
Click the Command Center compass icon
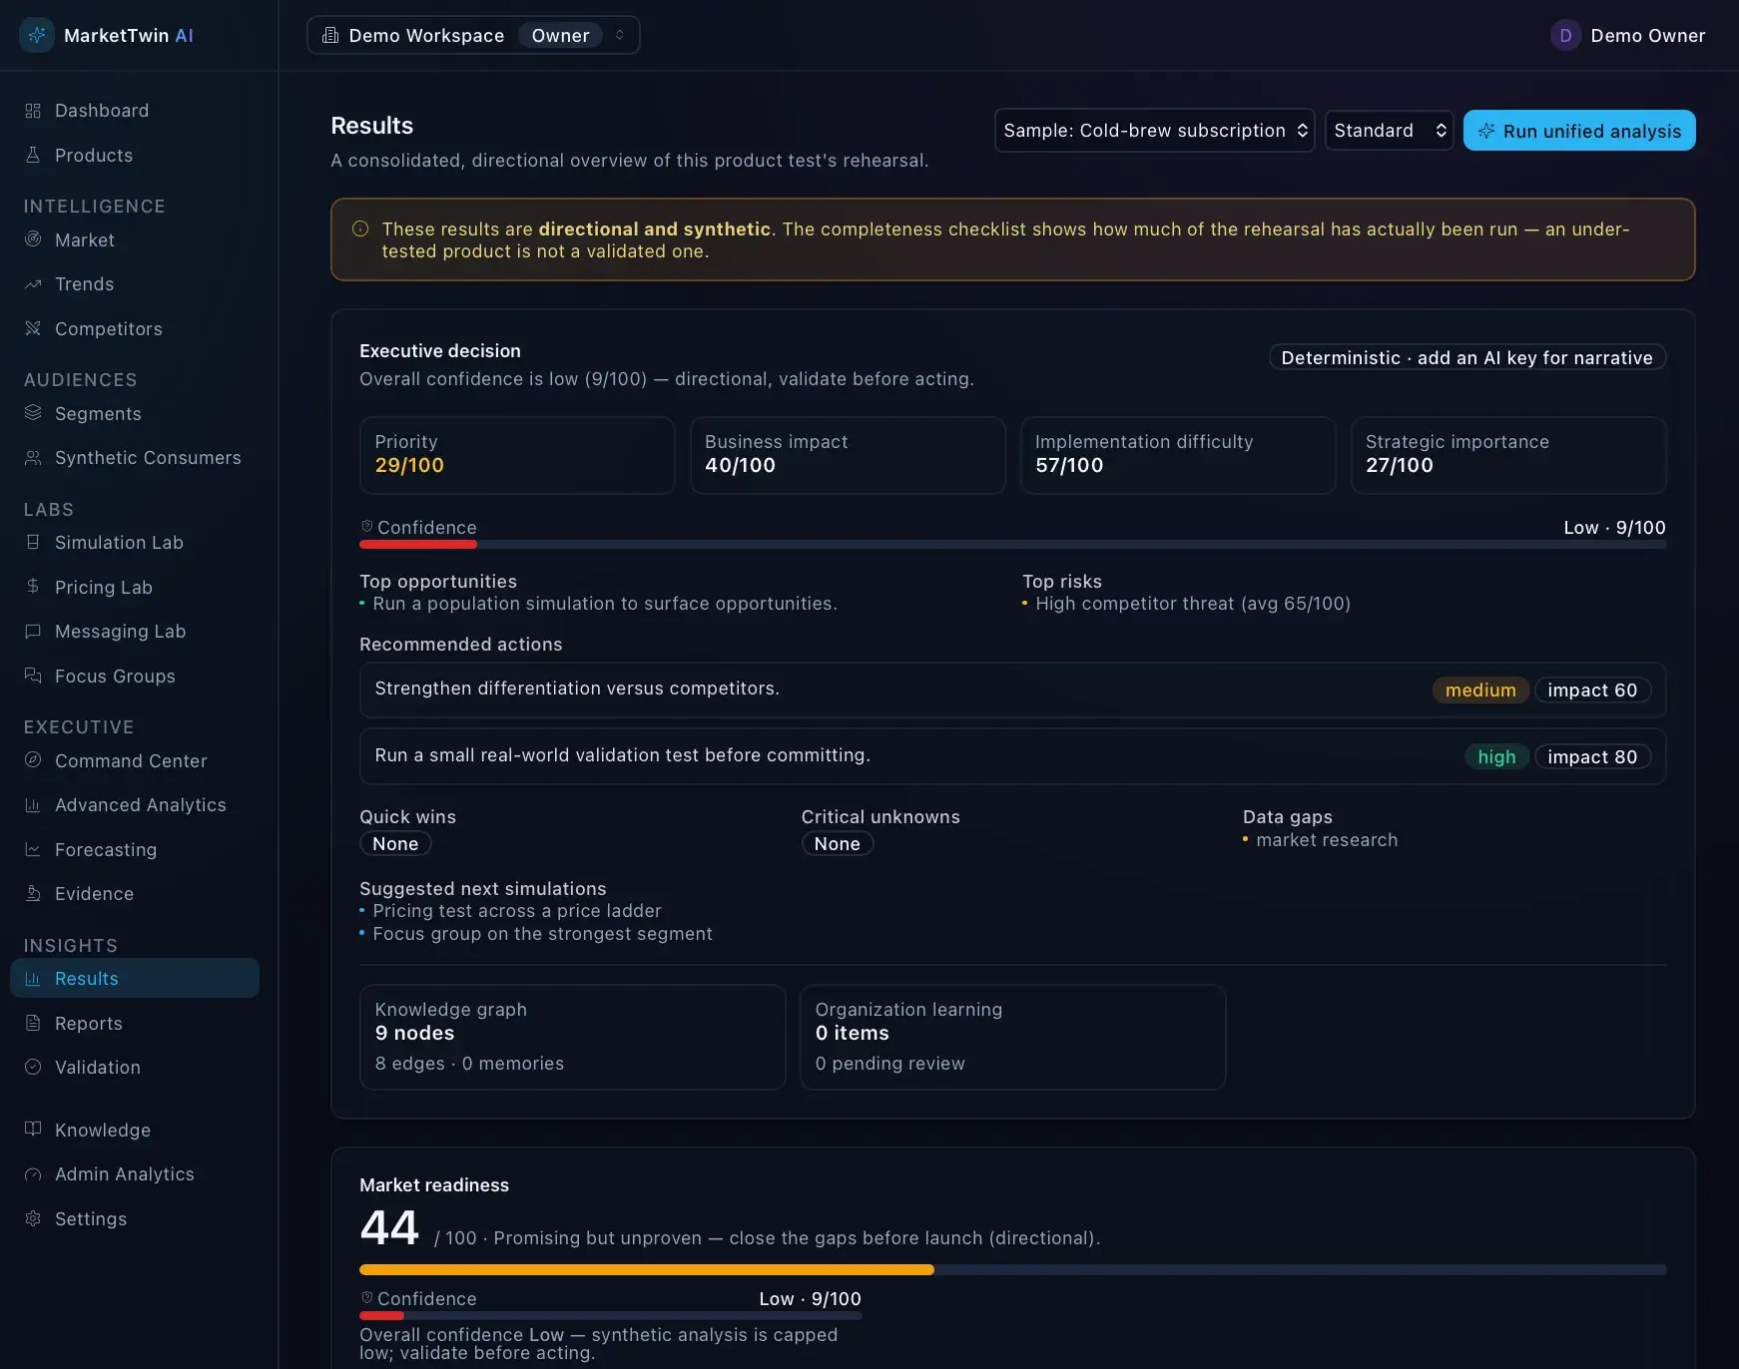click(33, 760)
